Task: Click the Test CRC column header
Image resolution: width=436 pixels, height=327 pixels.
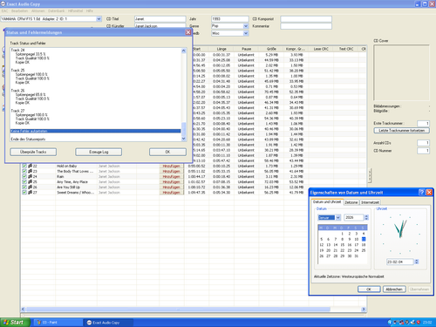Action: click(x=346, y=49)
